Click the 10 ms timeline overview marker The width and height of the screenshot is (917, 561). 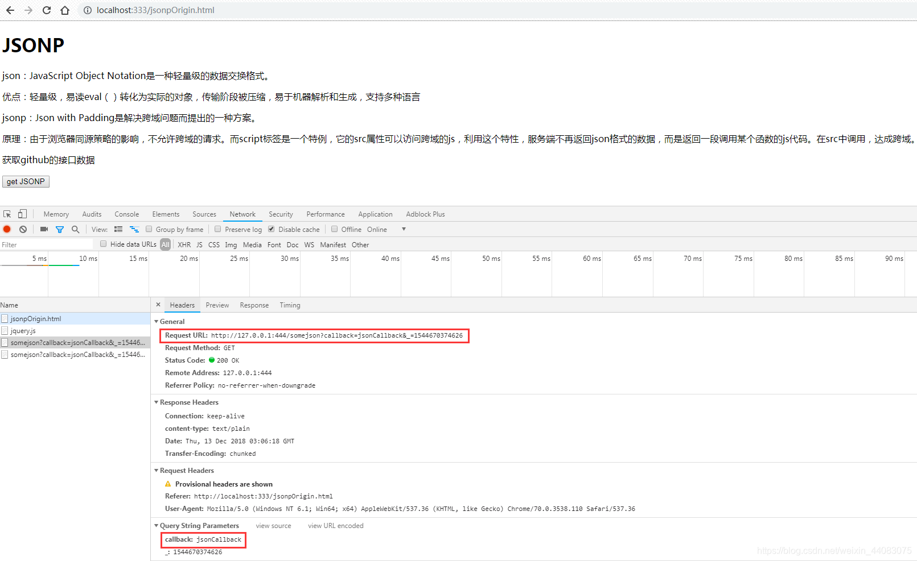click(88, 259)
